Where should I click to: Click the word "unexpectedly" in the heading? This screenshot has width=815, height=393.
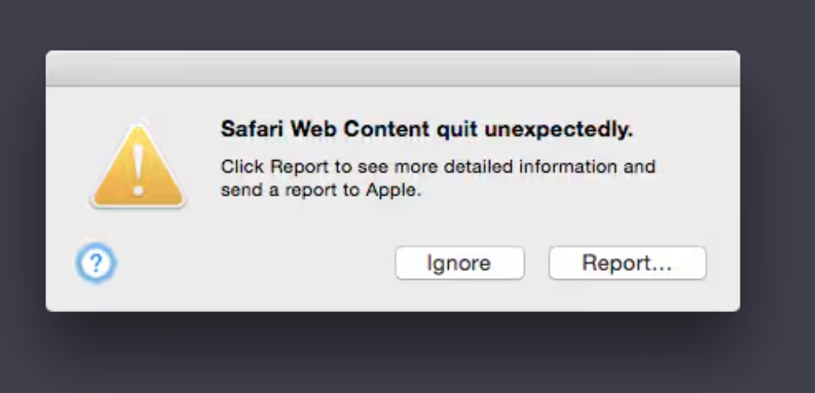[x=556, y=130]
